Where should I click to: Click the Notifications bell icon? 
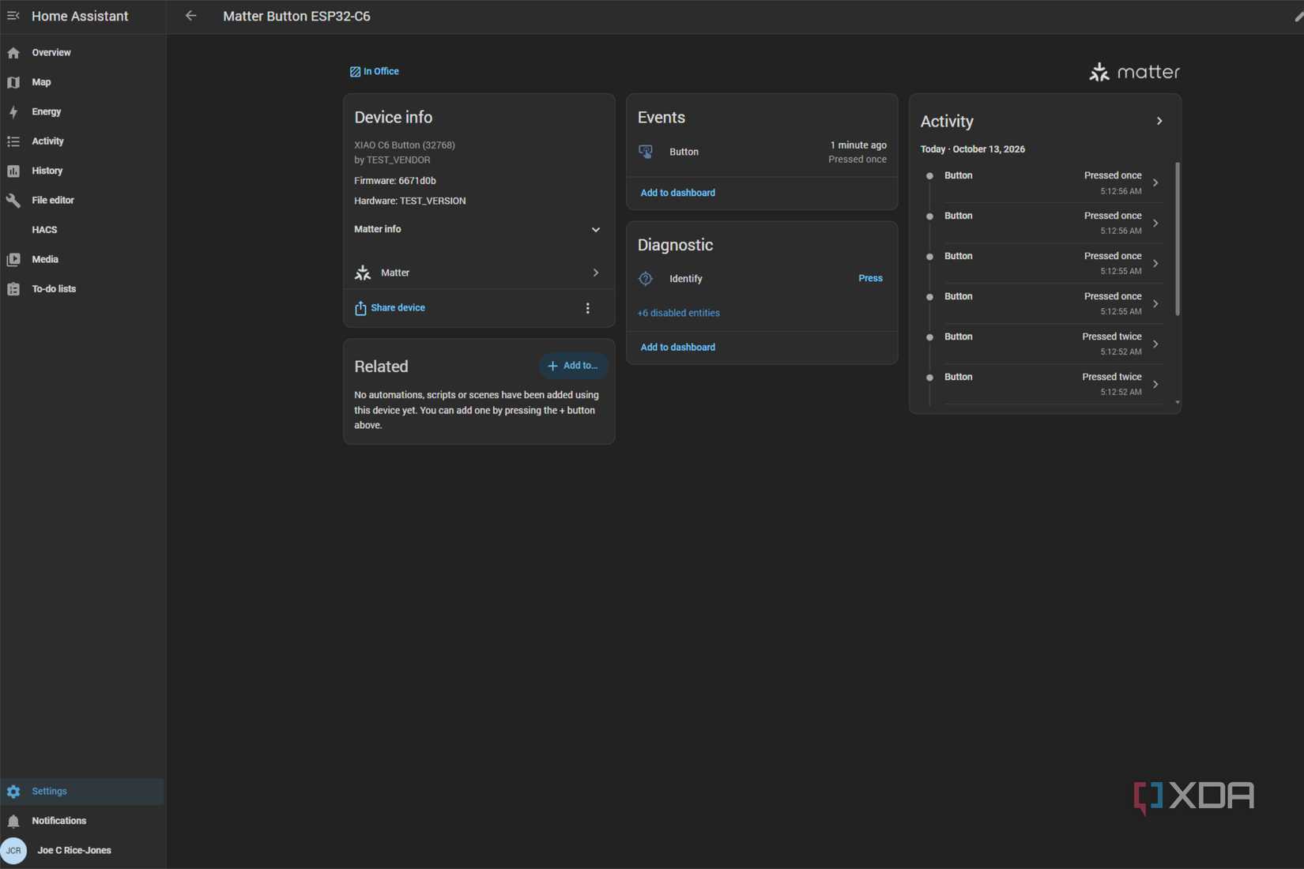(13, 821)
